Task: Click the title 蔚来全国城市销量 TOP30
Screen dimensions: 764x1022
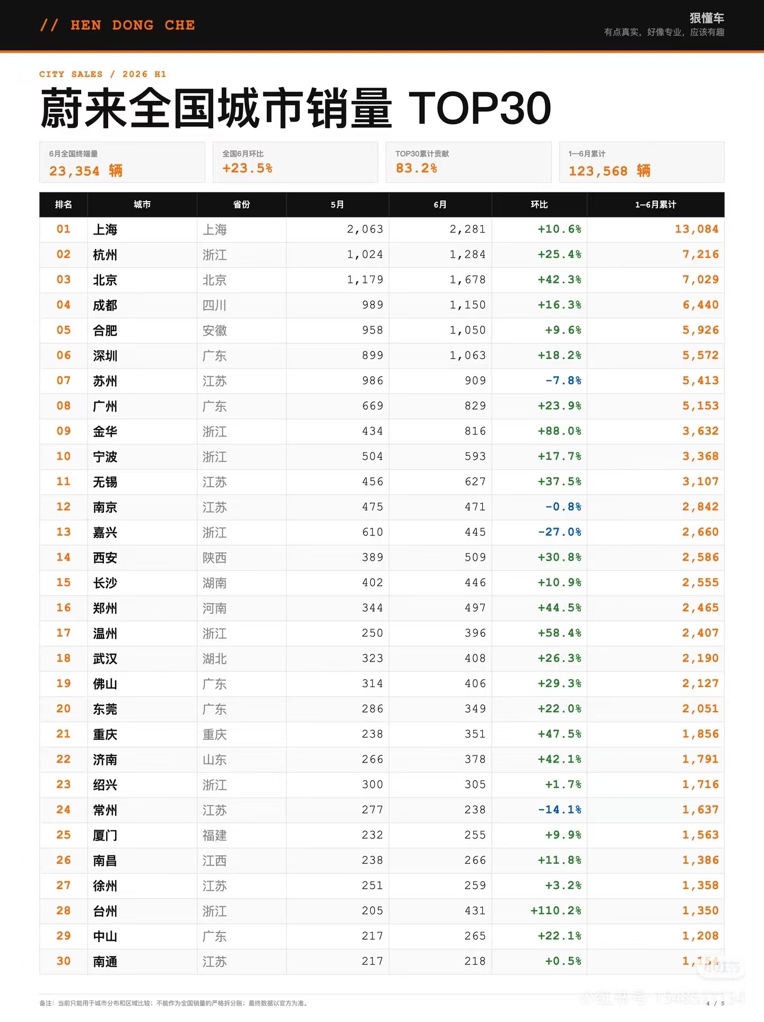Action: tap(296, 108)
